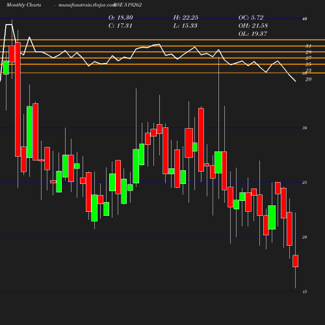Click the latest rightmost red candlestick body
Image resolution: width=325 pixels, height=325 pixels.
coord(295,261)
